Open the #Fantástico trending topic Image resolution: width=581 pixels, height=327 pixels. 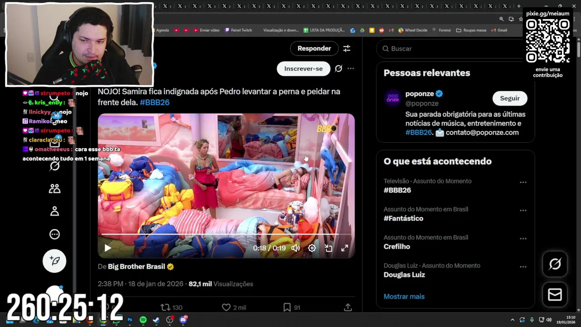click(403, 218)
